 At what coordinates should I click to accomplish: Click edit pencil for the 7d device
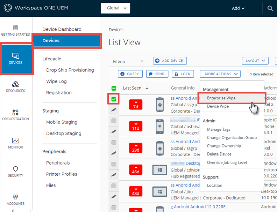click(114, 110)
